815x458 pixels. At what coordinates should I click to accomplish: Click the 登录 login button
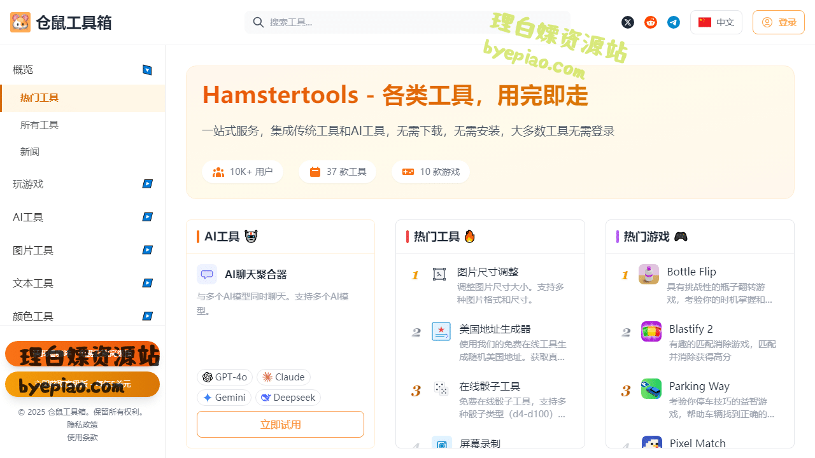tap(779, 22)
